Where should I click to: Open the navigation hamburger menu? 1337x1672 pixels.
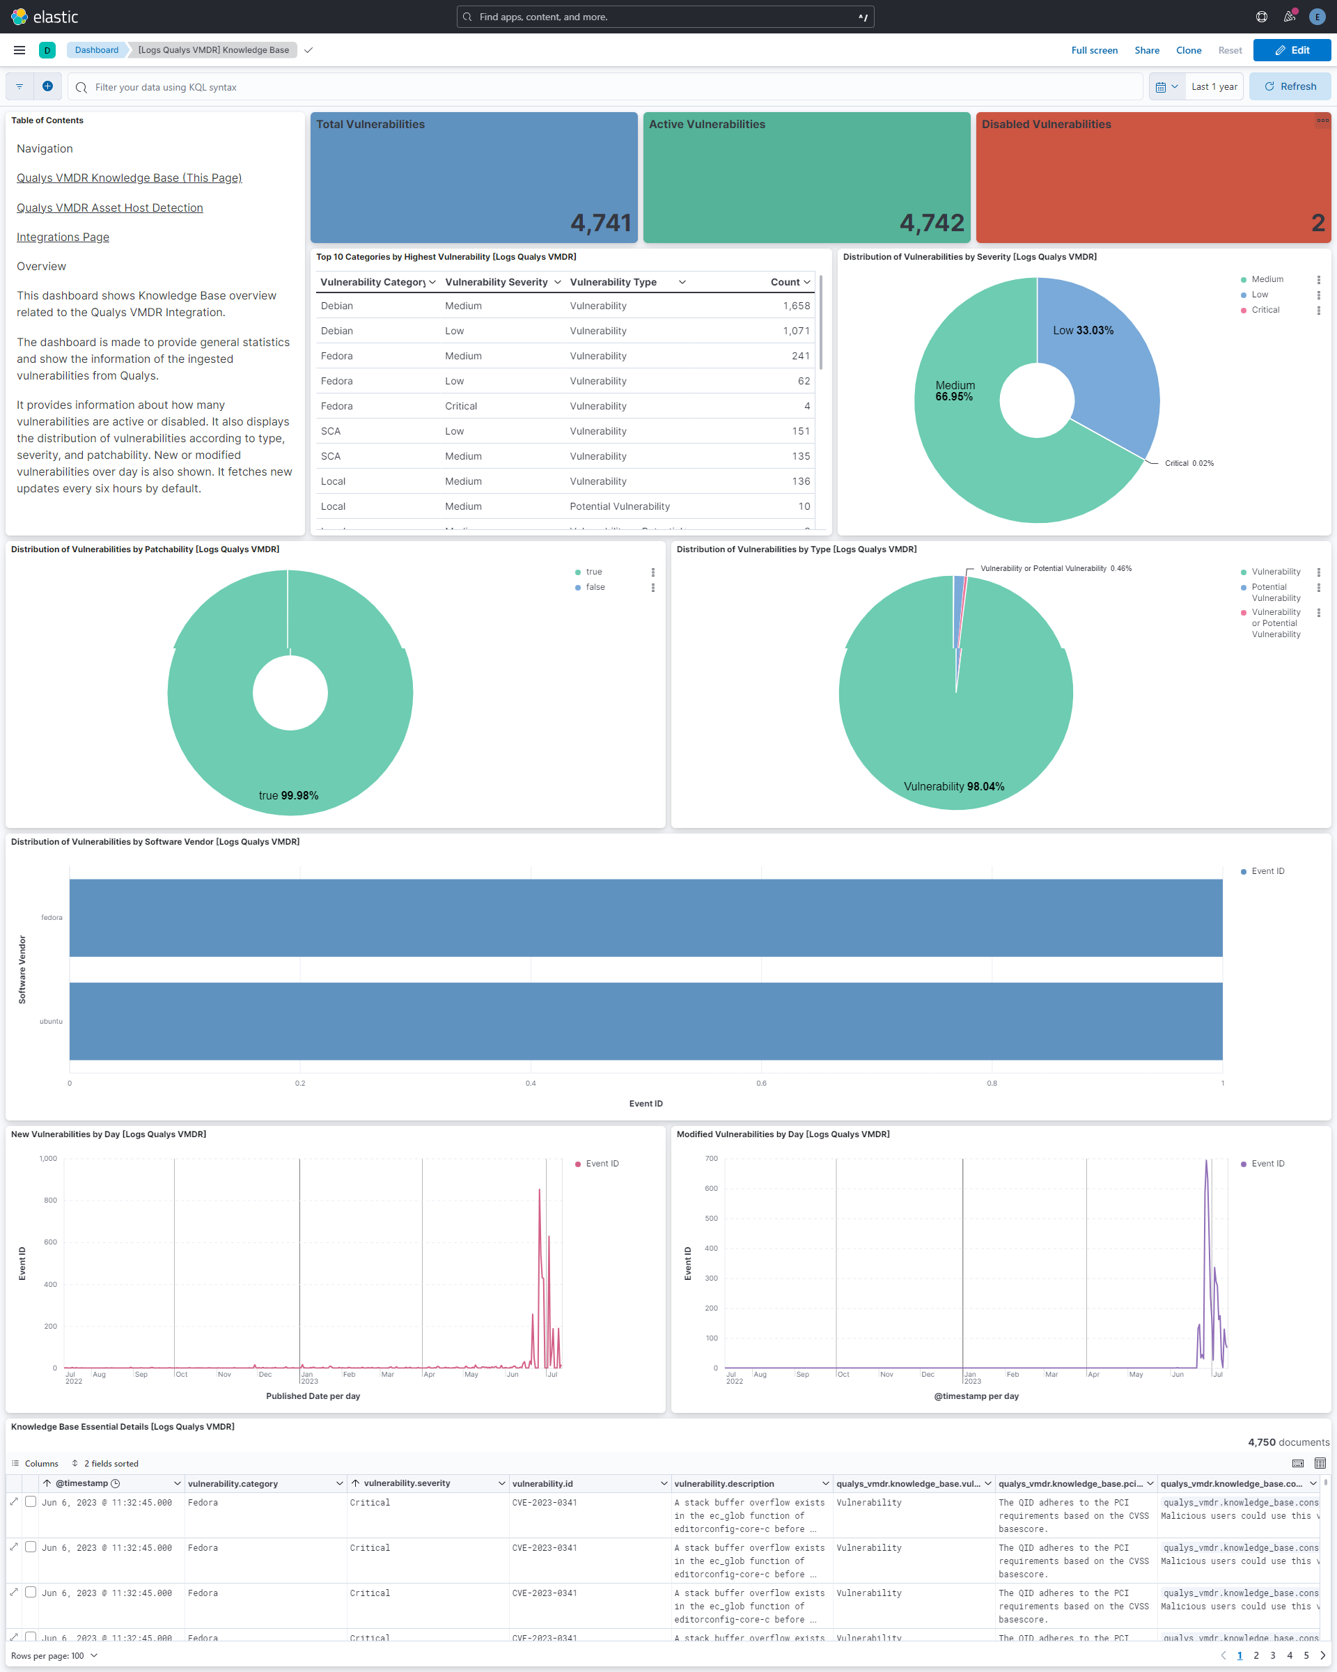19,49
